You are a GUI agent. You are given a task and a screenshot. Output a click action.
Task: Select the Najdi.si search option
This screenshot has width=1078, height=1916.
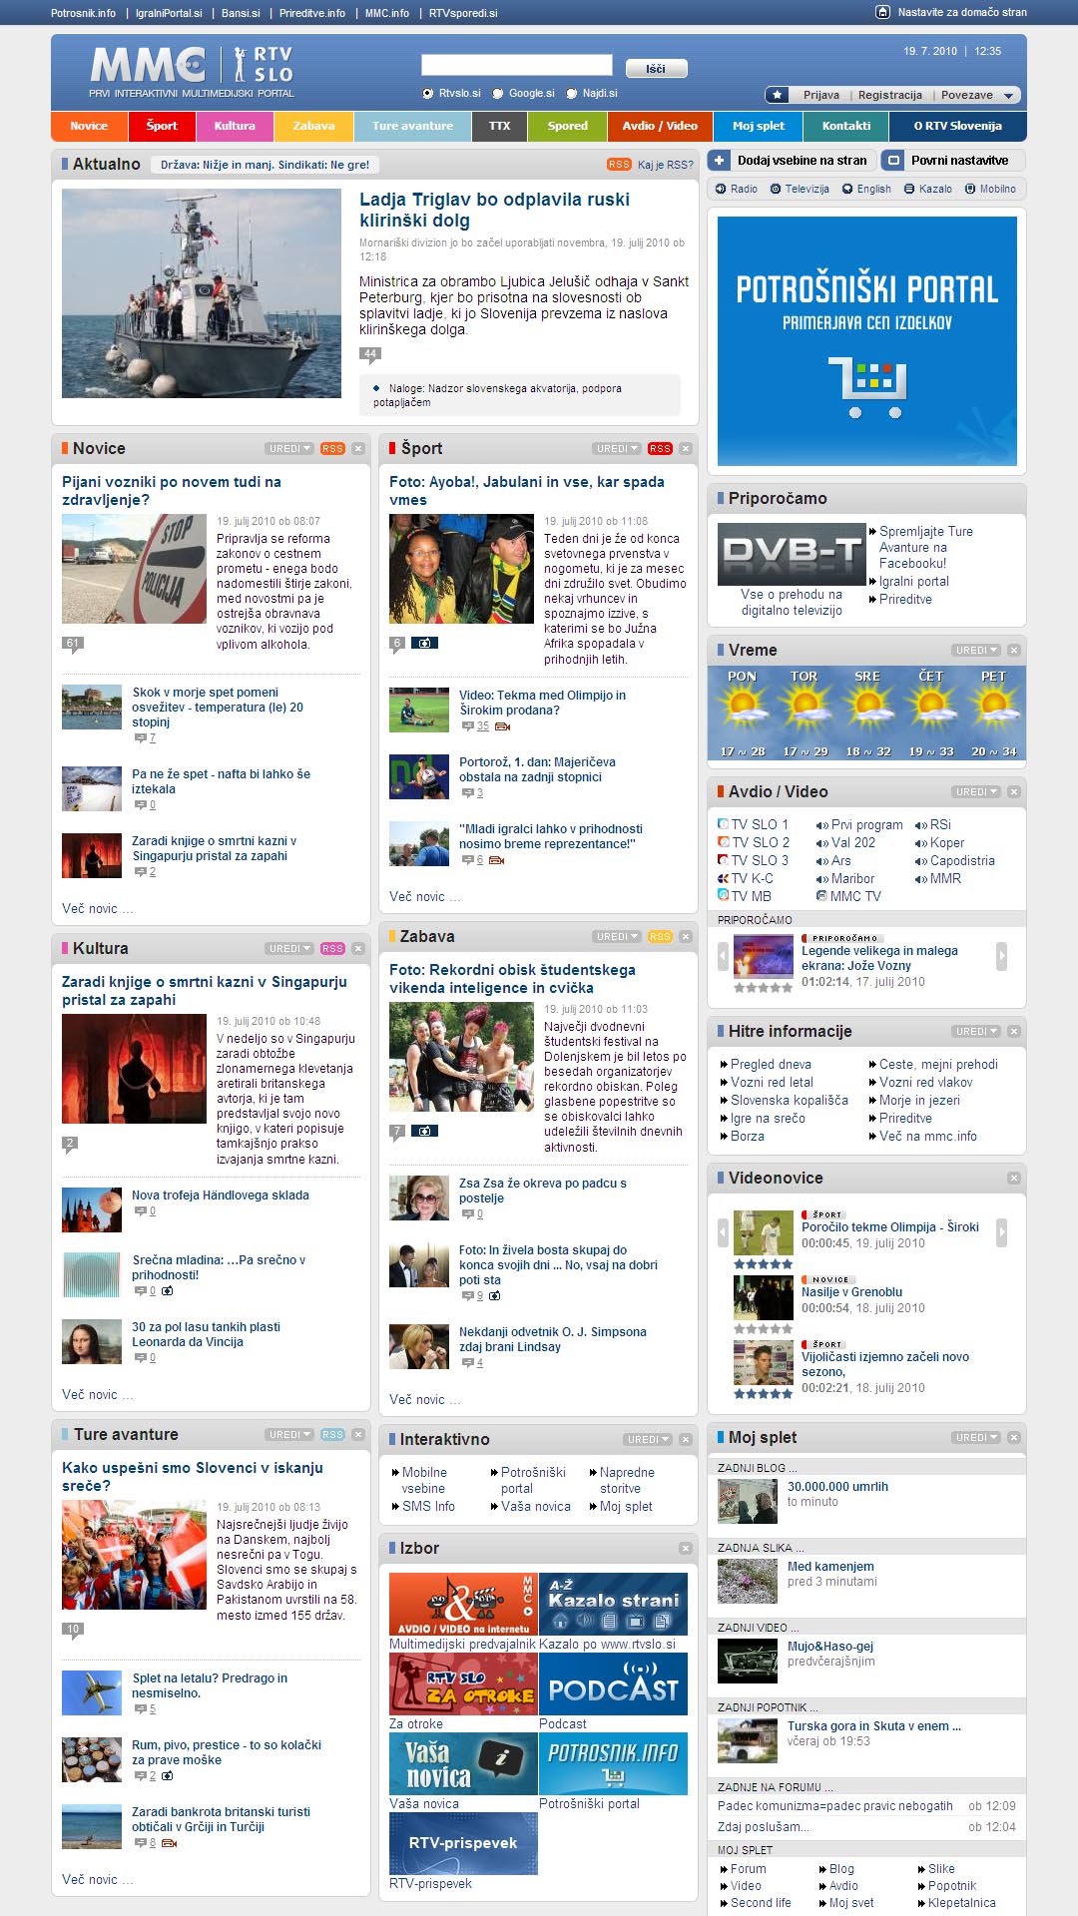572,94
